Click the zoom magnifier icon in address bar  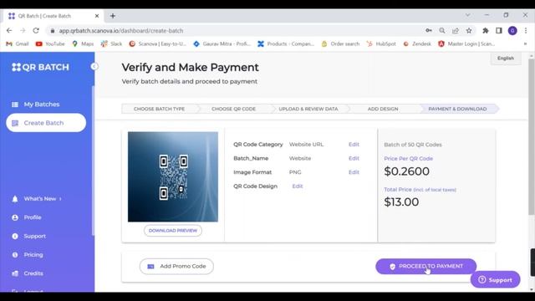442,31
